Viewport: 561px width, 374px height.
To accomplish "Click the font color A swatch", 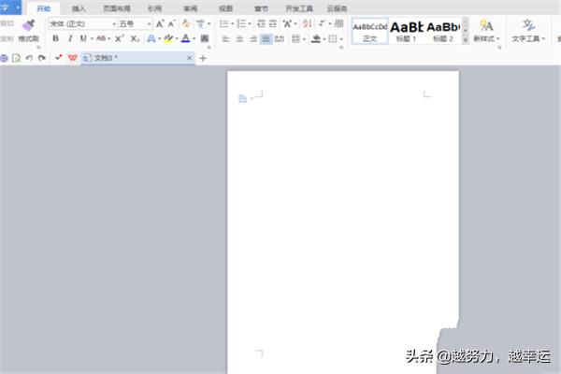I will (185, 39).
